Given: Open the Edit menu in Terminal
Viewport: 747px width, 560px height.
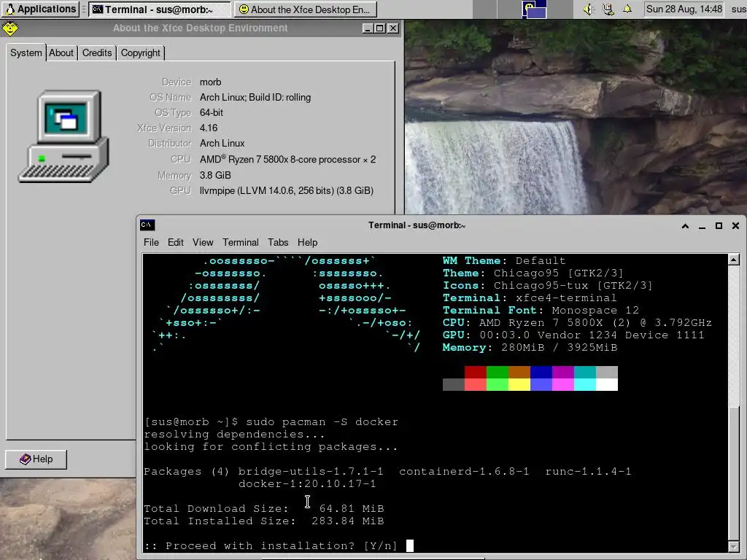Looking at the screenshot, I should pos(175,242).
